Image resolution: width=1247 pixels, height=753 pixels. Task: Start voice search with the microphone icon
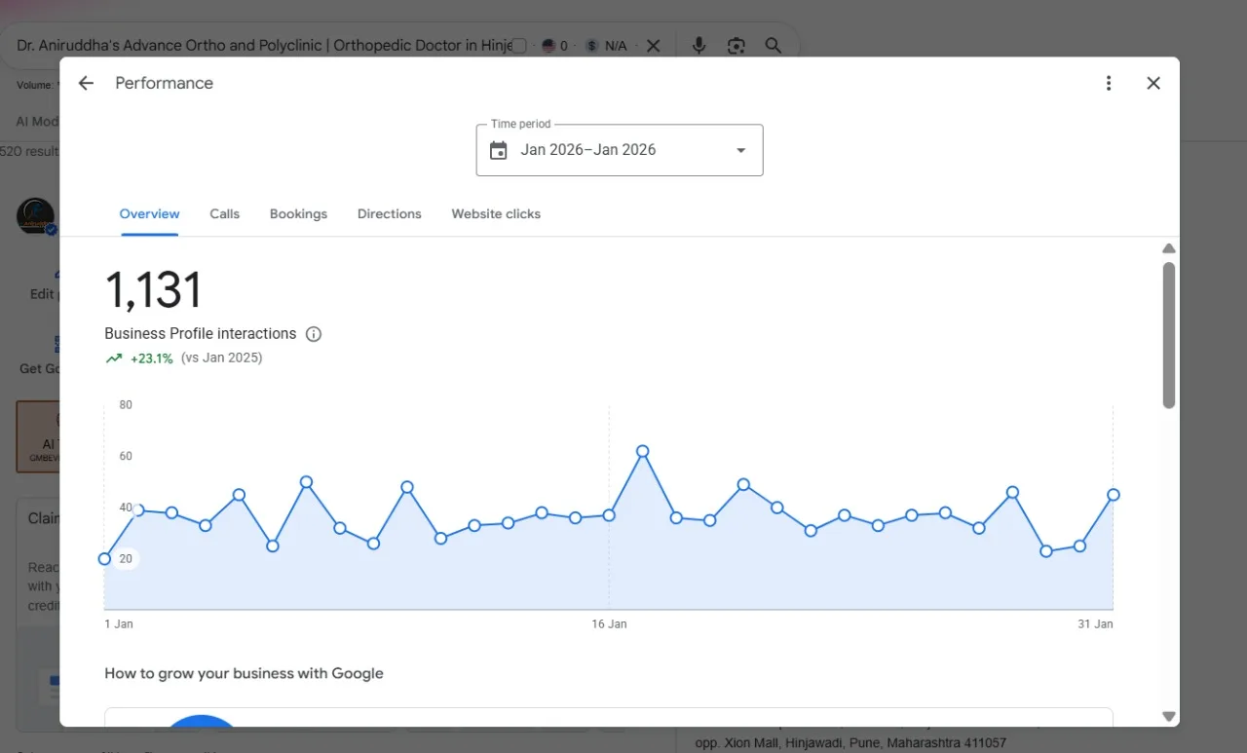pos(699,46)
